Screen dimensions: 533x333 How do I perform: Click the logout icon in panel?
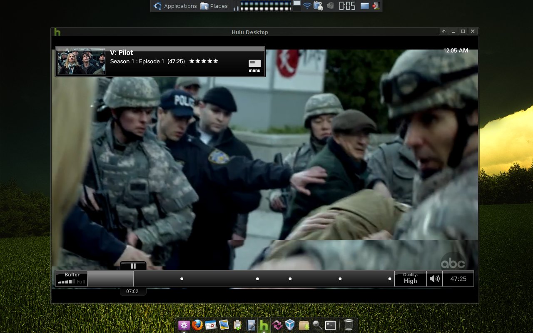coord(376,6)
